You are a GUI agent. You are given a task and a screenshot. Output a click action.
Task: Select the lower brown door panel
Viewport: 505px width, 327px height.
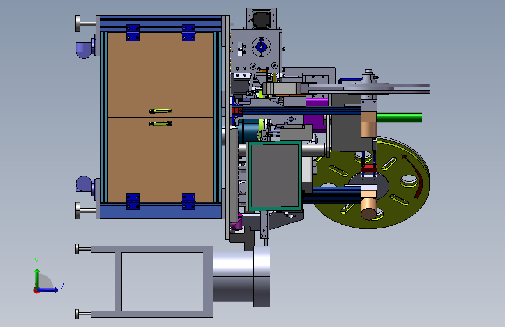(x=160, y=159)
